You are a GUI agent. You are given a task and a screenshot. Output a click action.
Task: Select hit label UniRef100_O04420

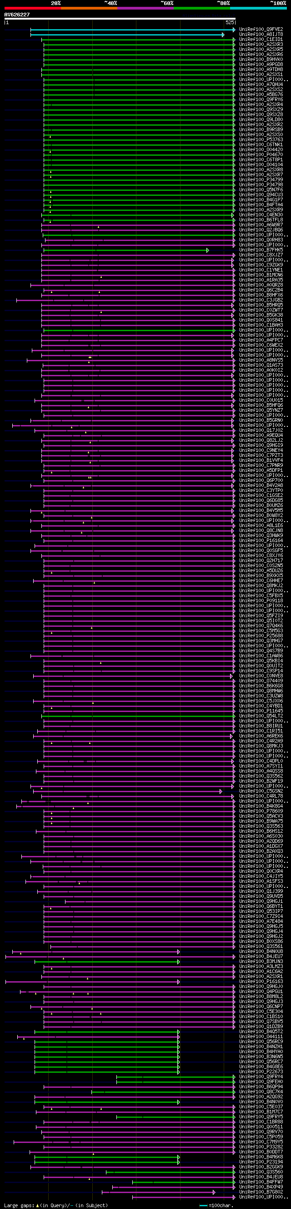tap(261, 150)
